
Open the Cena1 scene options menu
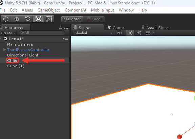pos(65,39)
